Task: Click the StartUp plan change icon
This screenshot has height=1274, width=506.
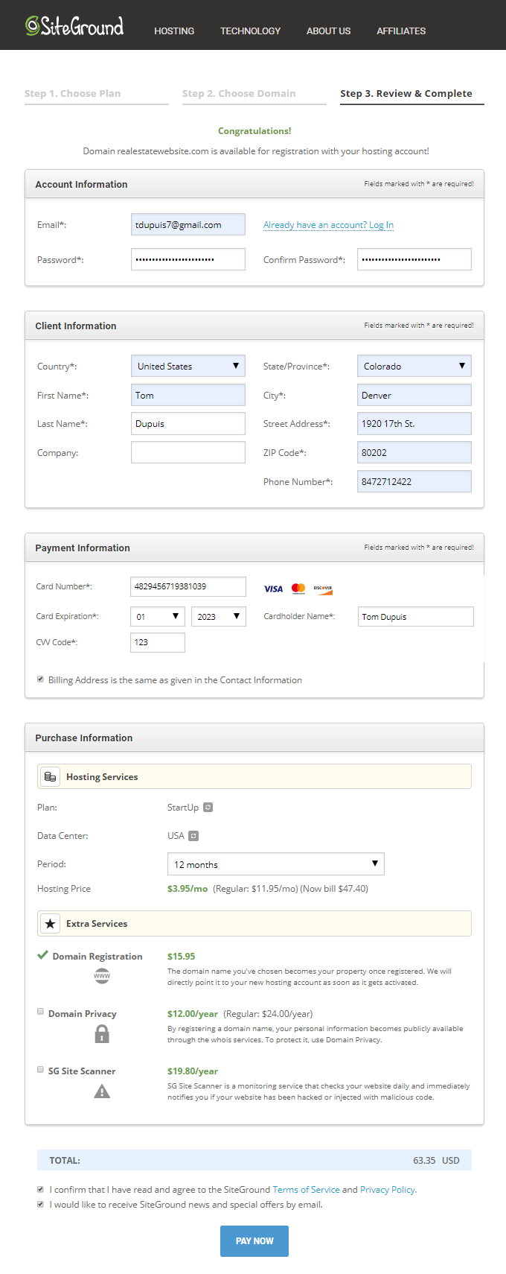Action: click(208, 808)
